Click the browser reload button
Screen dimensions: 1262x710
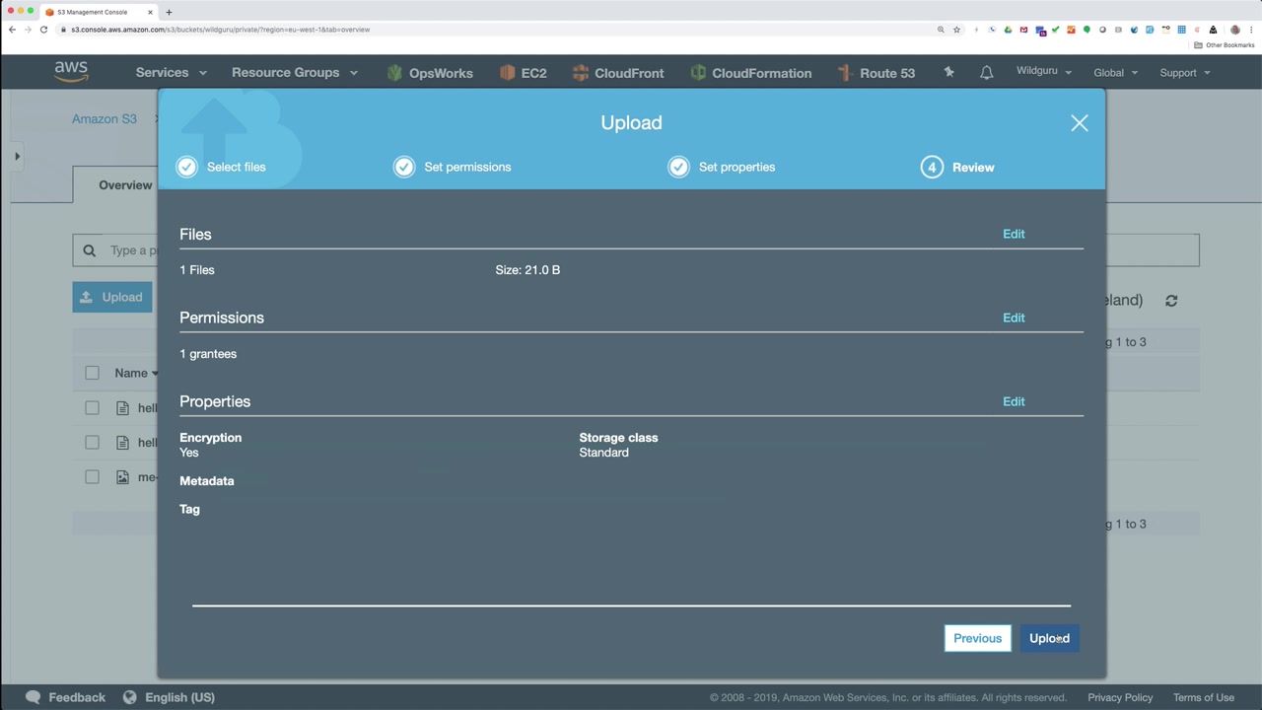(43, 30)
